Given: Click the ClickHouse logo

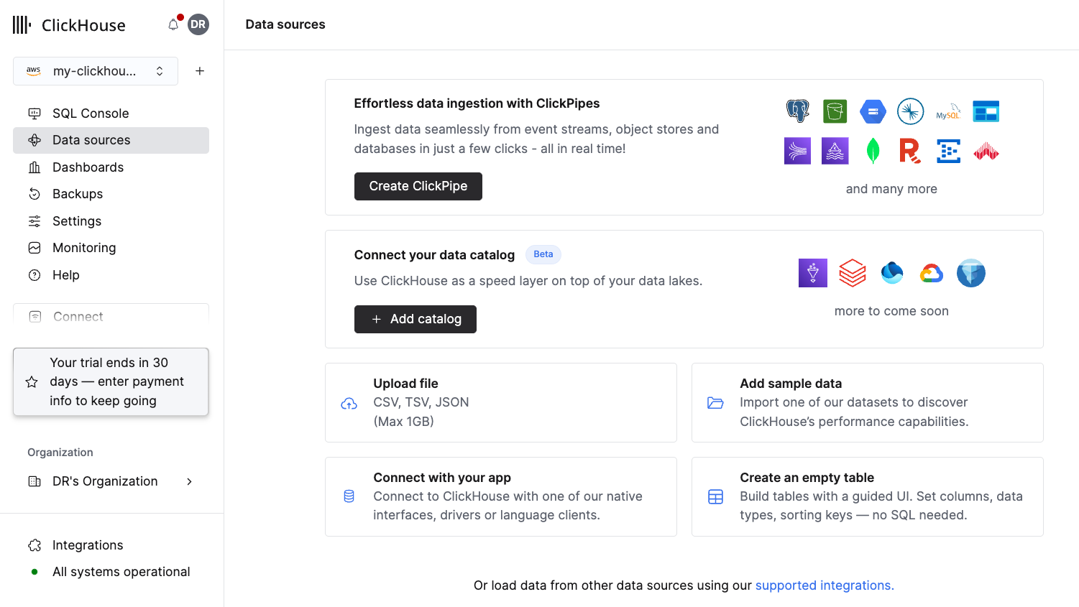Looking at the screenshot, I should pos(69,25).
